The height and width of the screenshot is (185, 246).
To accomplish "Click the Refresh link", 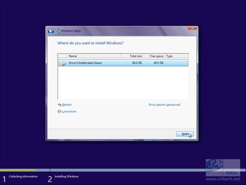I will coord(67,105).
